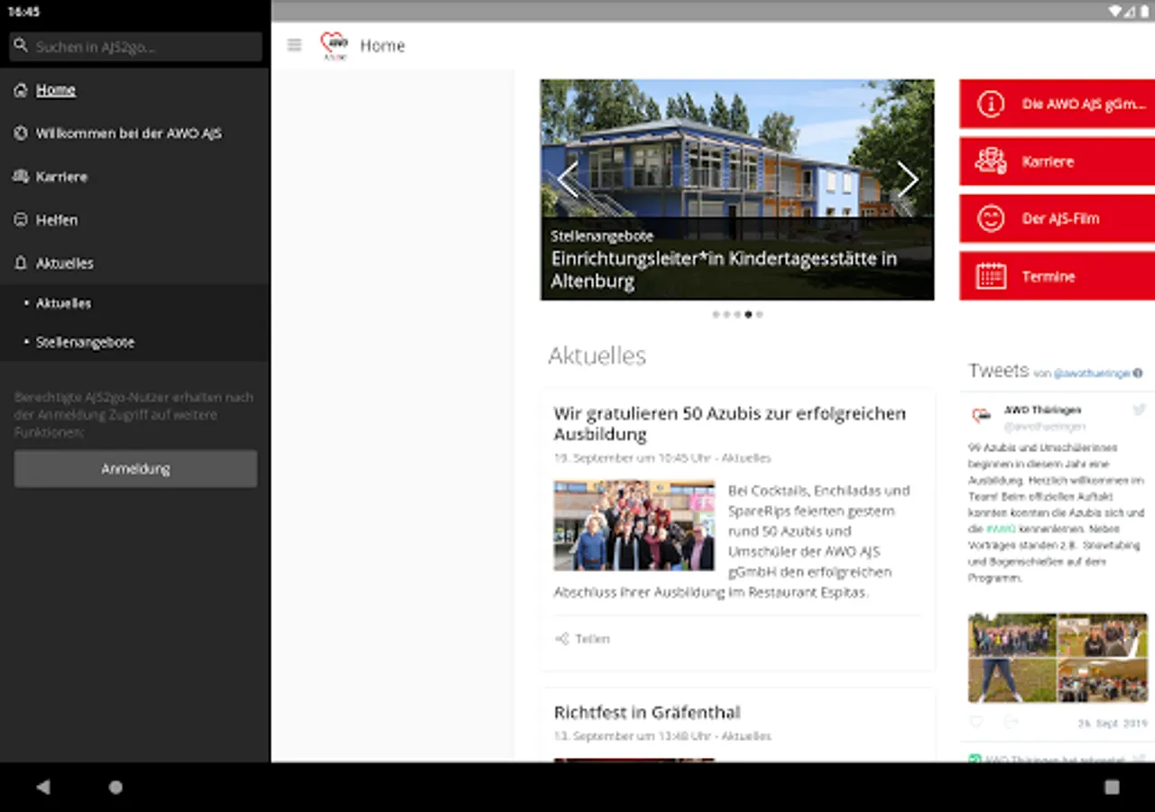Open the red Karriere tile

click(x=1057, y=161)
